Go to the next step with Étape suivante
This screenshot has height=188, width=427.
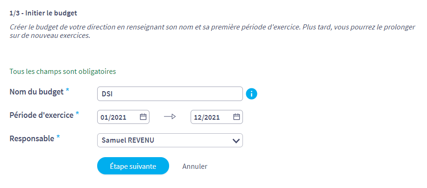[x=133, y=166]
